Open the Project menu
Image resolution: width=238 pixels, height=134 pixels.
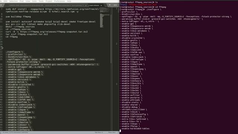click(x=49, y=1)
